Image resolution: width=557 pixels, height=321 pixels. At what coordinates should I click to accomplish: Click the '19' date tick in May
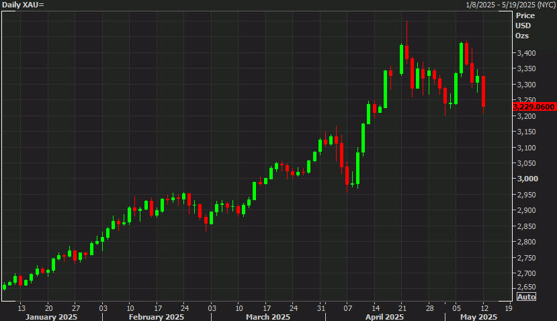click(x=509, y=308)
